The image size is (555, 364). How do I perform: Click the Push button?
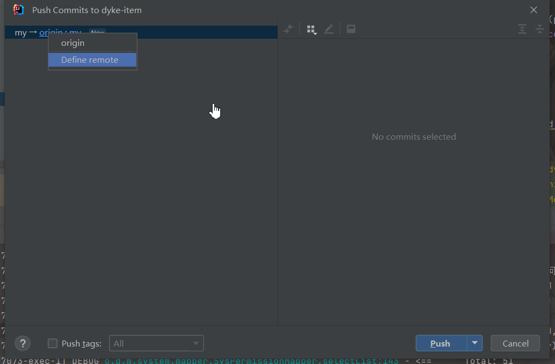(441, 343)
